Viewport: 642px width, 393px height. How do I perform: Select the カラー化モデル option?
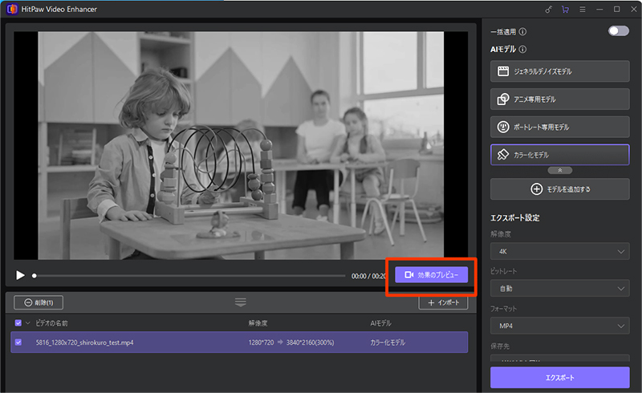[559, 154]
